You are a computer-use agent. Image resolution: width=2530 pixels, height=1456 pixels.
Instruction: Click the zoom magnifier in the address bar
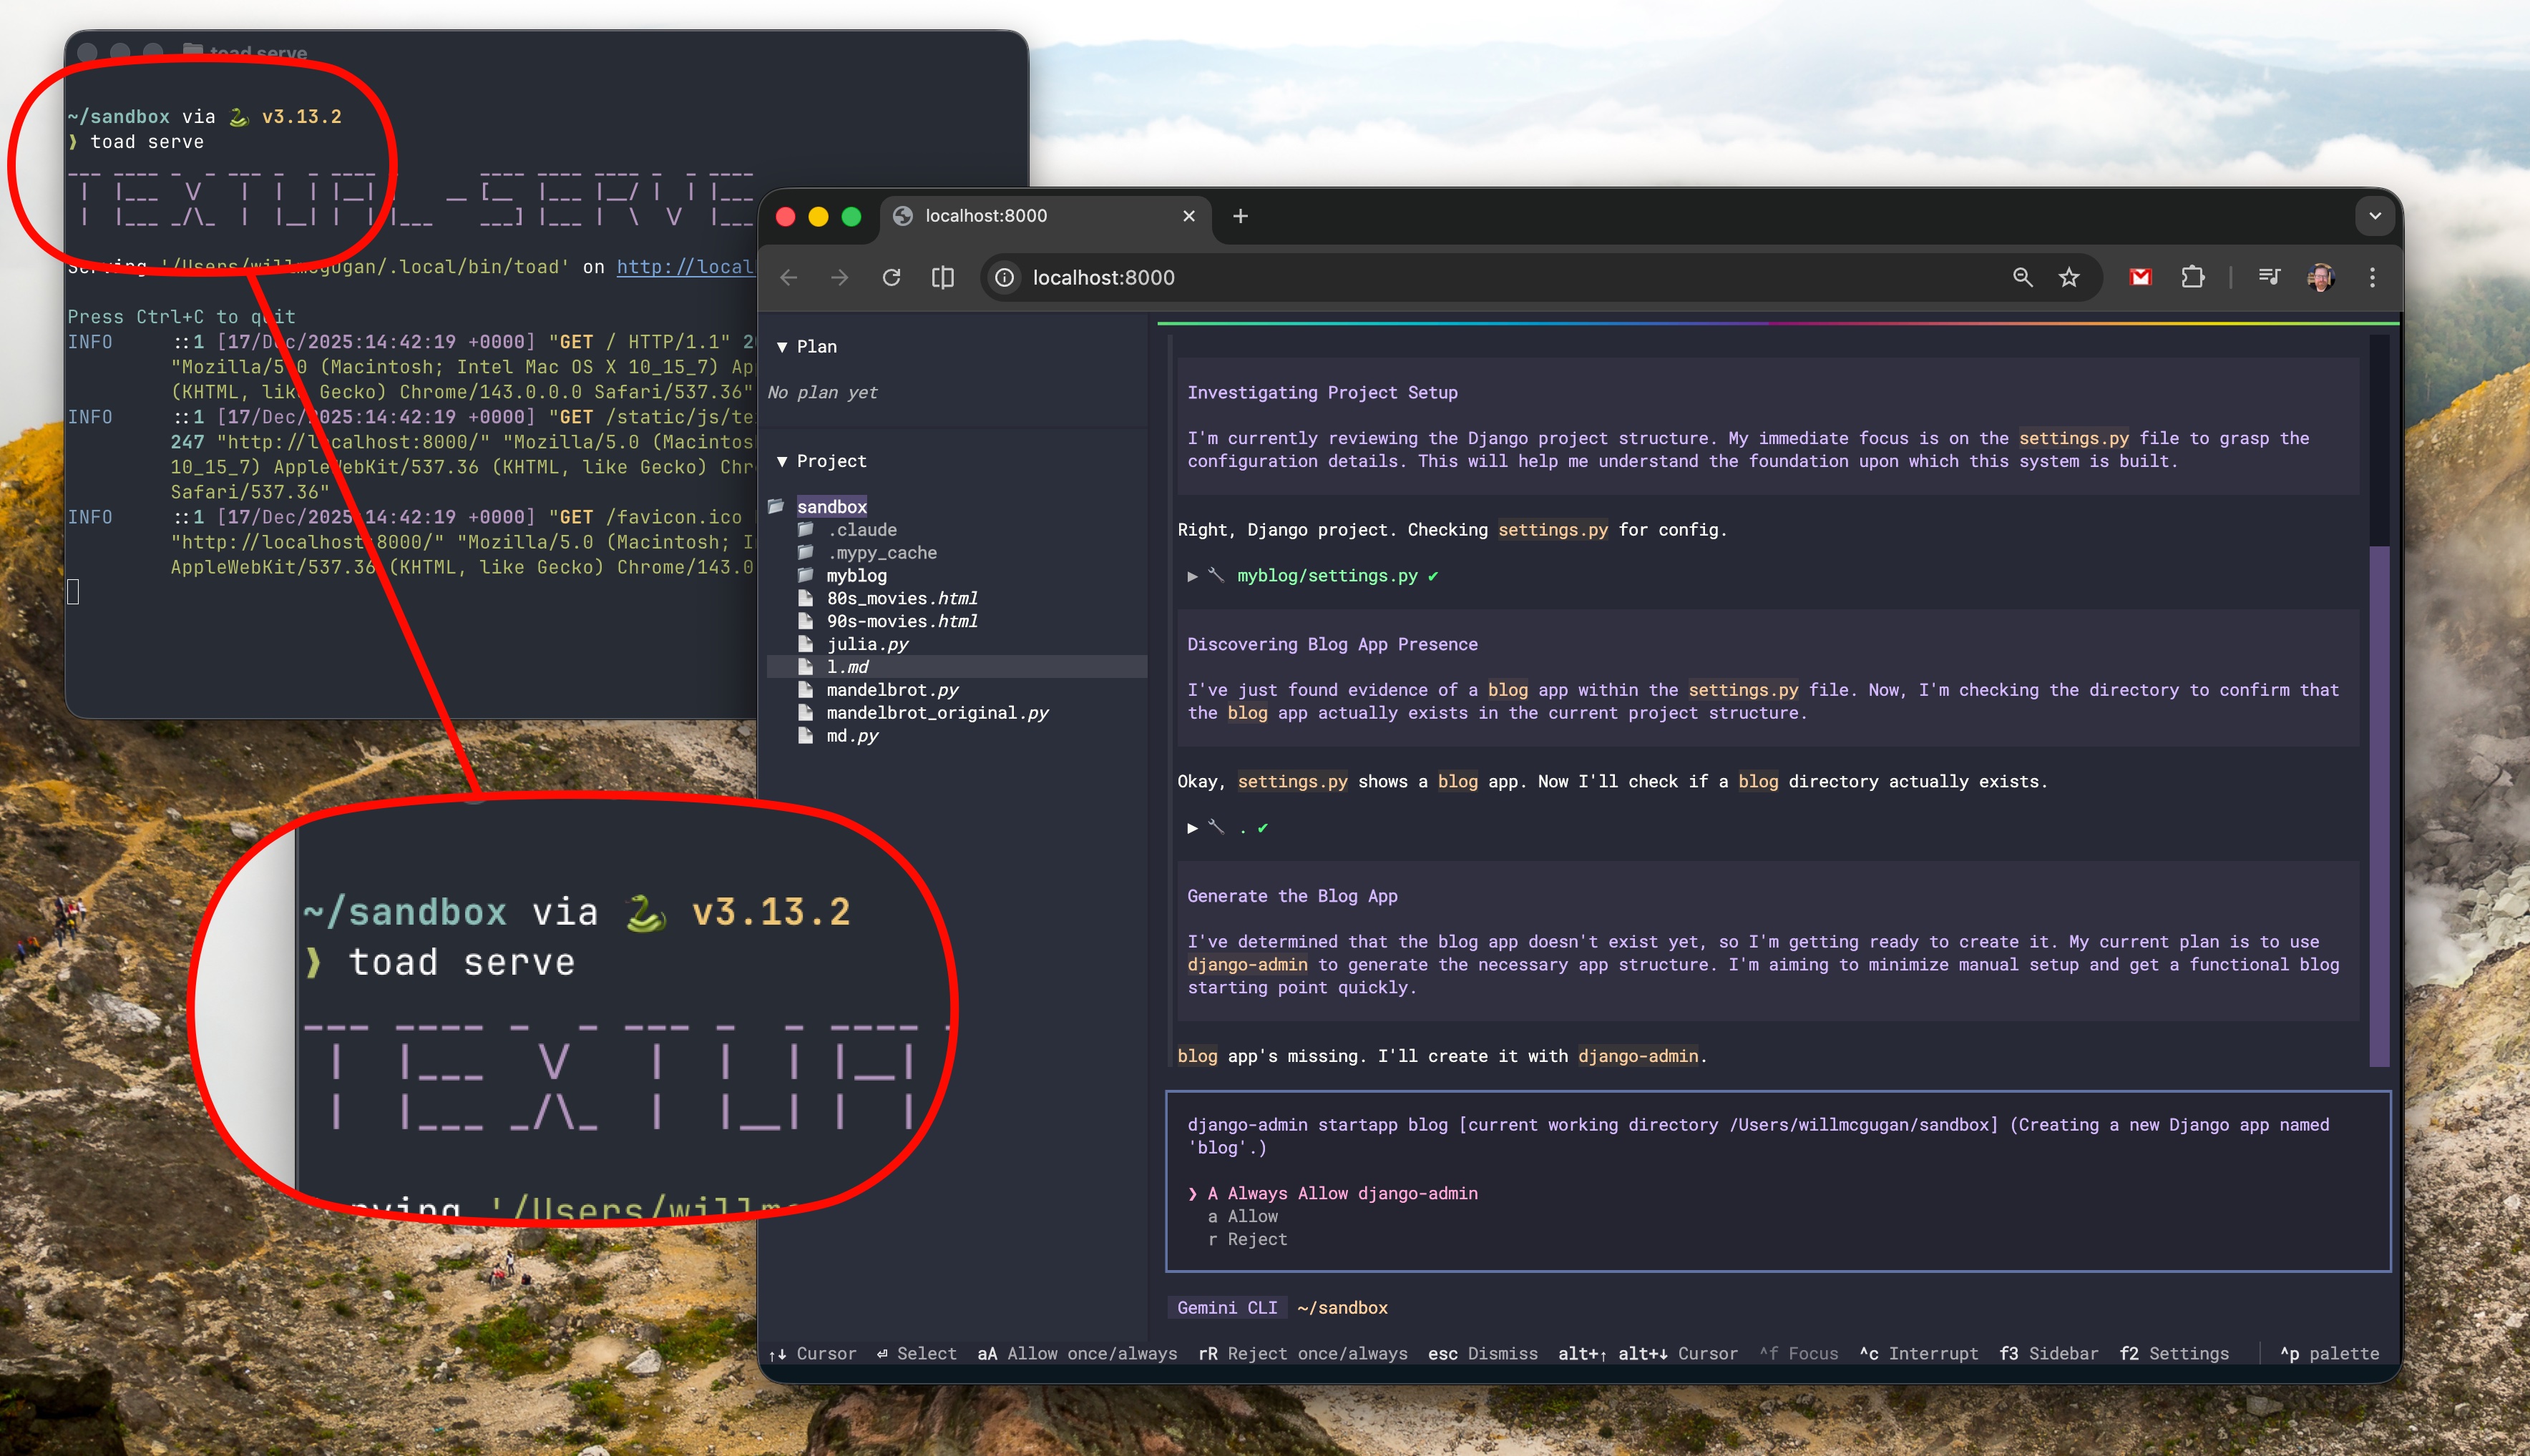point(2022,277)
